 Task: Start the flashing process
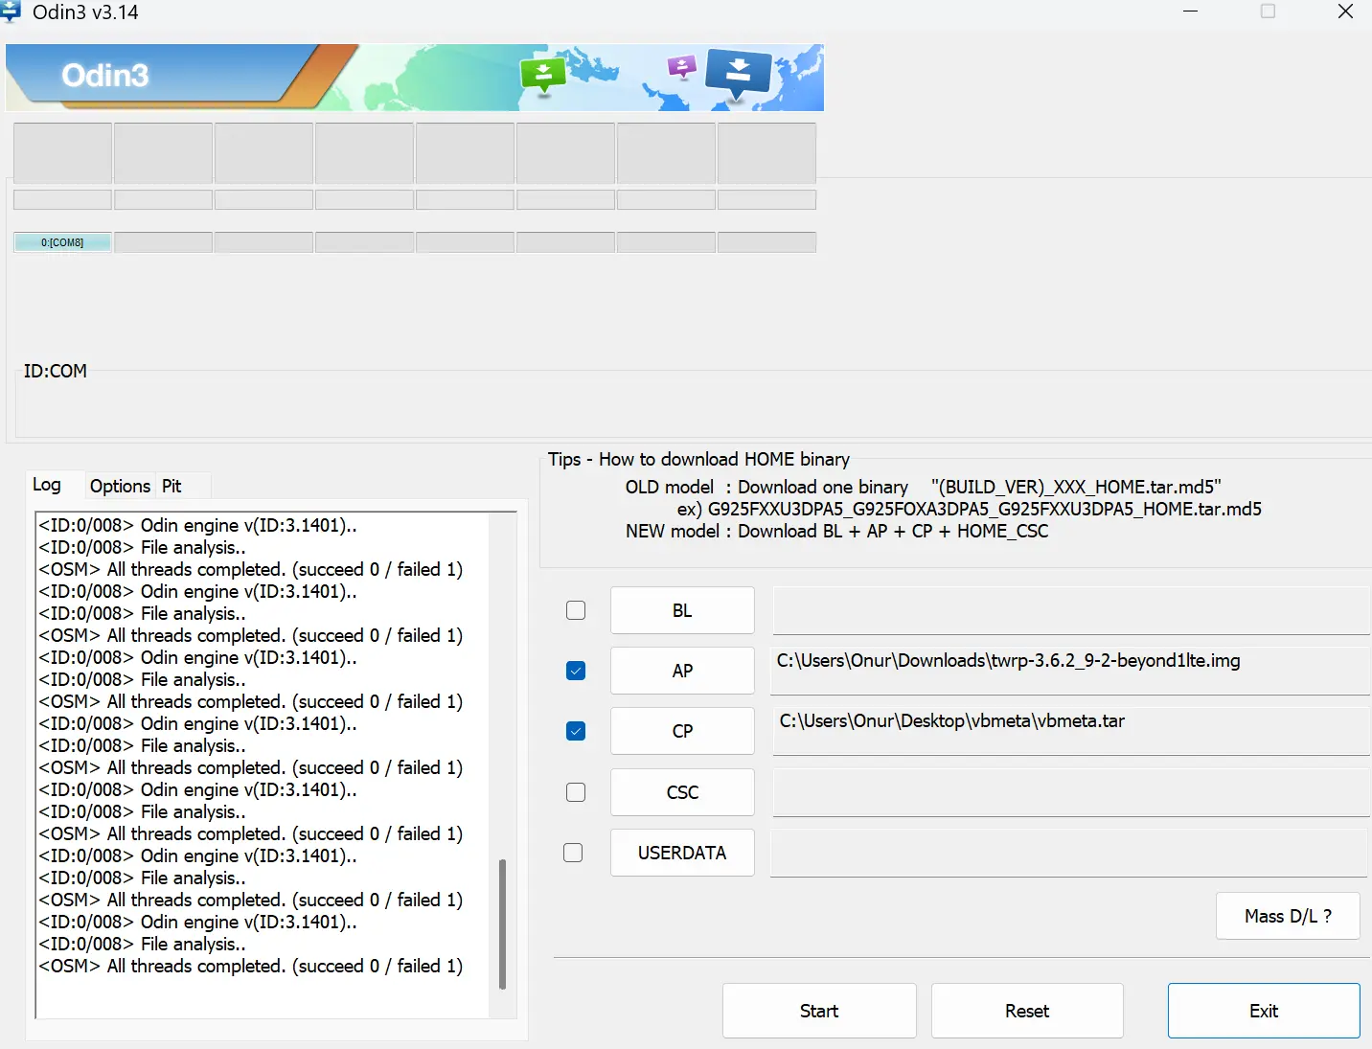pos(819,1011)
